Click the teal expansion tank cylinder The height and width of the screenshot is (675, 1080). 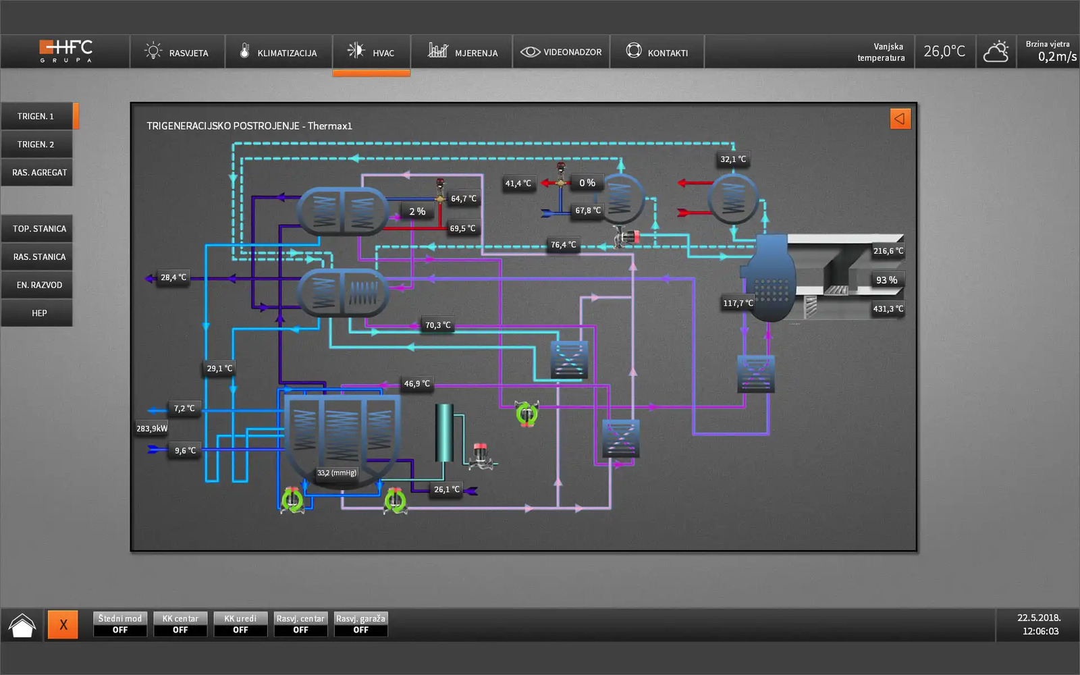(443, 433)
